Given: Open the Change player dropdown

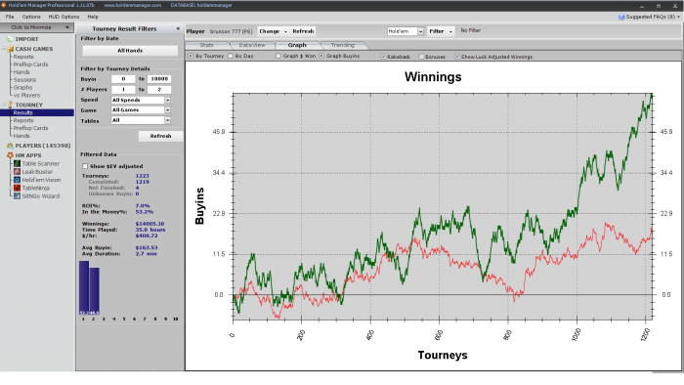Looking at the screenshot, I should [273, 31].
